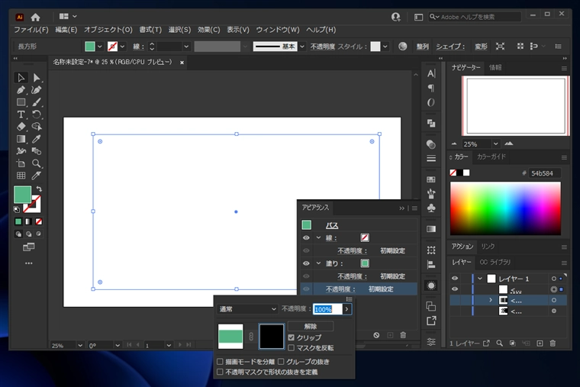Expand レイヤー 1 tree arrow
This screenshot has height=387, width=580.
pyautogui.click(x=480, y=279)
